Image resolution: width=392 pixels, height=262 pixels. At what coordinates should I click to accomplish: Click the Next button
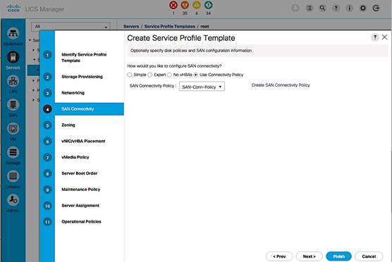click(x=310, y=256)
